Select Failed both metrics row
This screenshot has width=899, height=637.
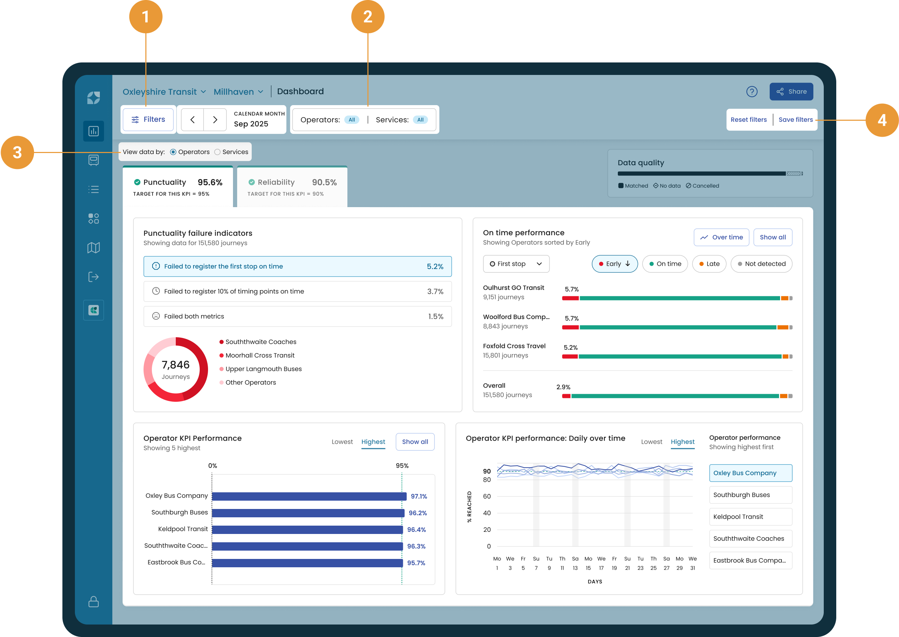[x=297, y=316]
